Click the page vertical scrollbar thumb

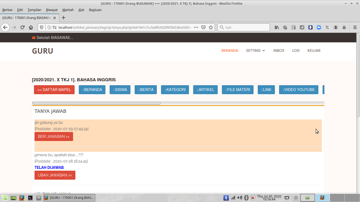[358, 75]
